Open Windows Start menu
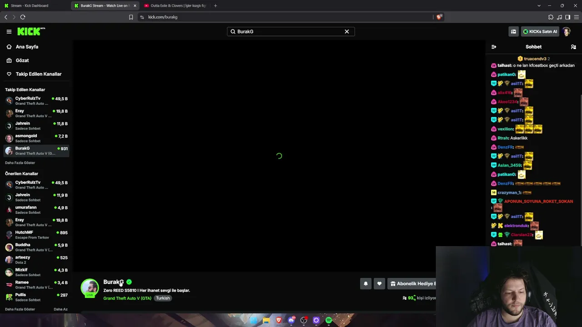 (x=254, y=320)
